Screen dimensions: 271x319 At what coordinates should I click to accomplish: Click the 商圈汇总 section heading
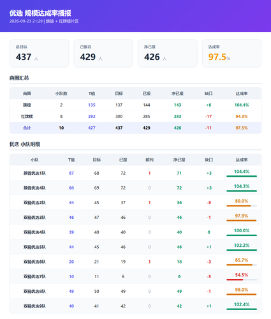(19, 78)
